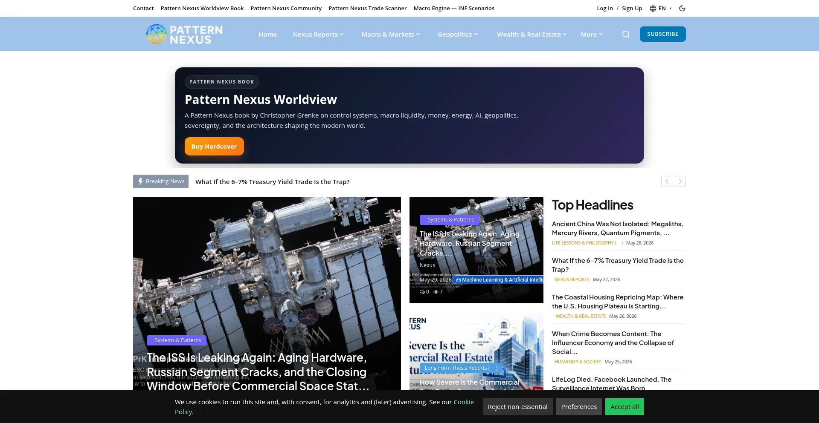The height and width of the screenshot is (423, 819).
Task: Click Reject non-essential cookies
Action: tap(518, 407)
